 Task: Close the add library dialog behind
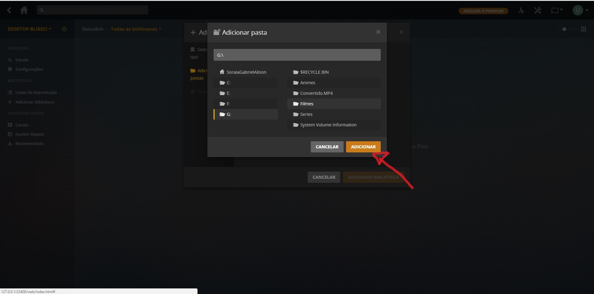(401, 32)
